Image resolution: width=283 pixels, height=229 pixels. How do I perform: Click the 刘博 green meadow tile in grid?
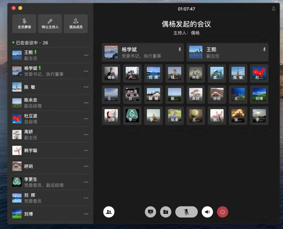(x=259, y=95)
